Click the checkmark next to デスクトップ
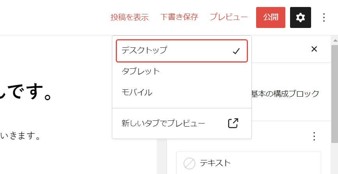 coord(235,51)
